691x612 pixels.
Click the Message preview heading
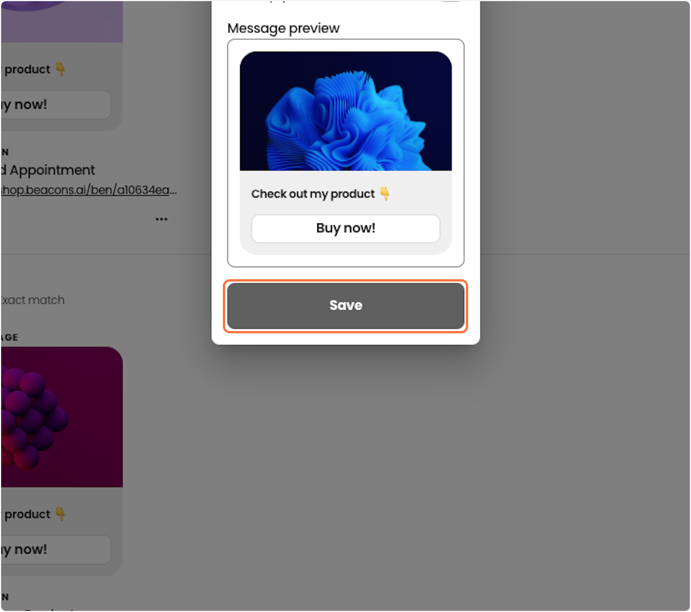point(283,28)
